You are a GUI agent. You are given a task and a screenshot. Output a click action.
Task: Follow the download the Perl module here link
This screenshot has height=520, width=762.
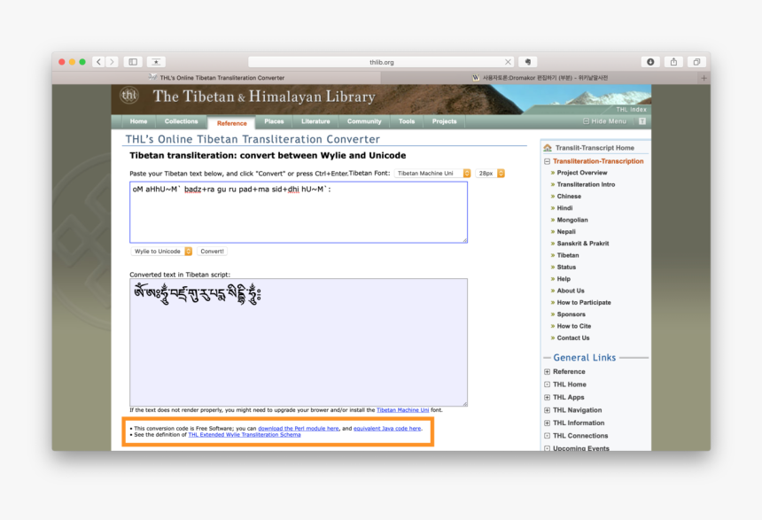[299, 429]
